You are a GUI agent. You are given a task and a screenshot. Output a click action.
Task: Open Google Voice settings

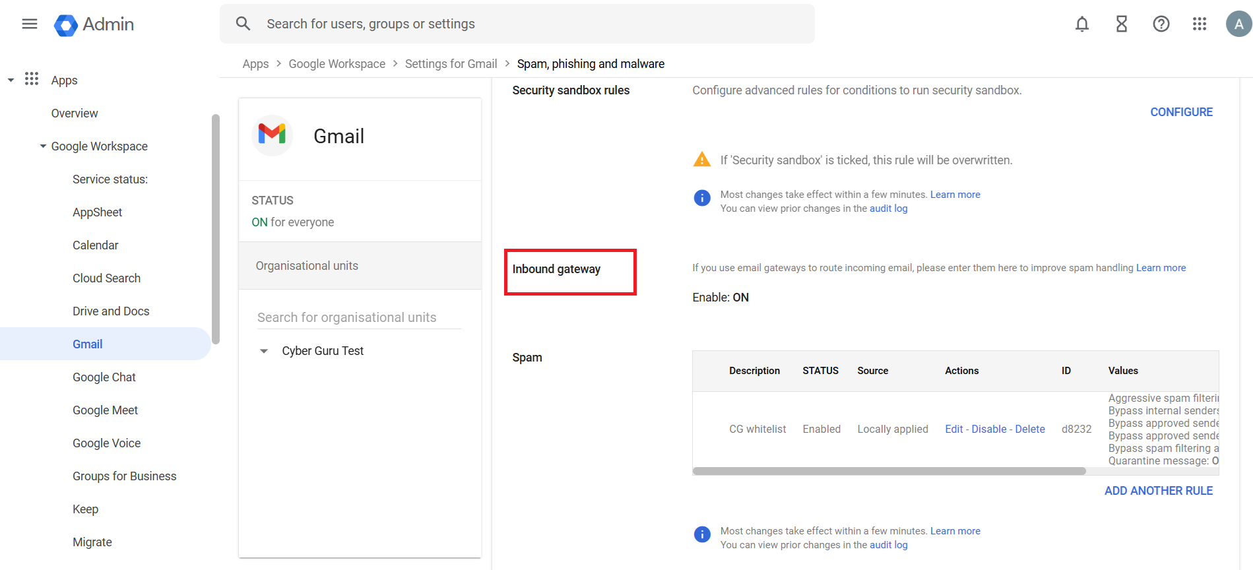107,443
